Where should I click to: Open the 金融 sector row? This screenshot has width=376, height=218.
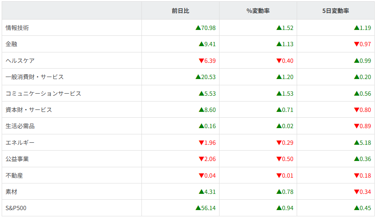(x=11, y=44)
